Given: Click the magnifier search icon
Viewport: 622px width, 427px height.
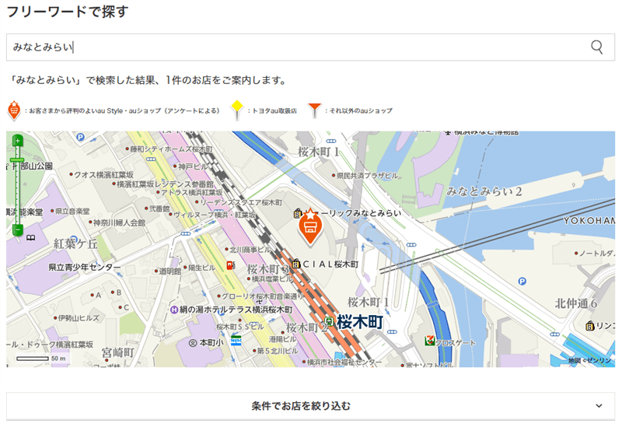Looking at the screenshot, I should [596, 47].
